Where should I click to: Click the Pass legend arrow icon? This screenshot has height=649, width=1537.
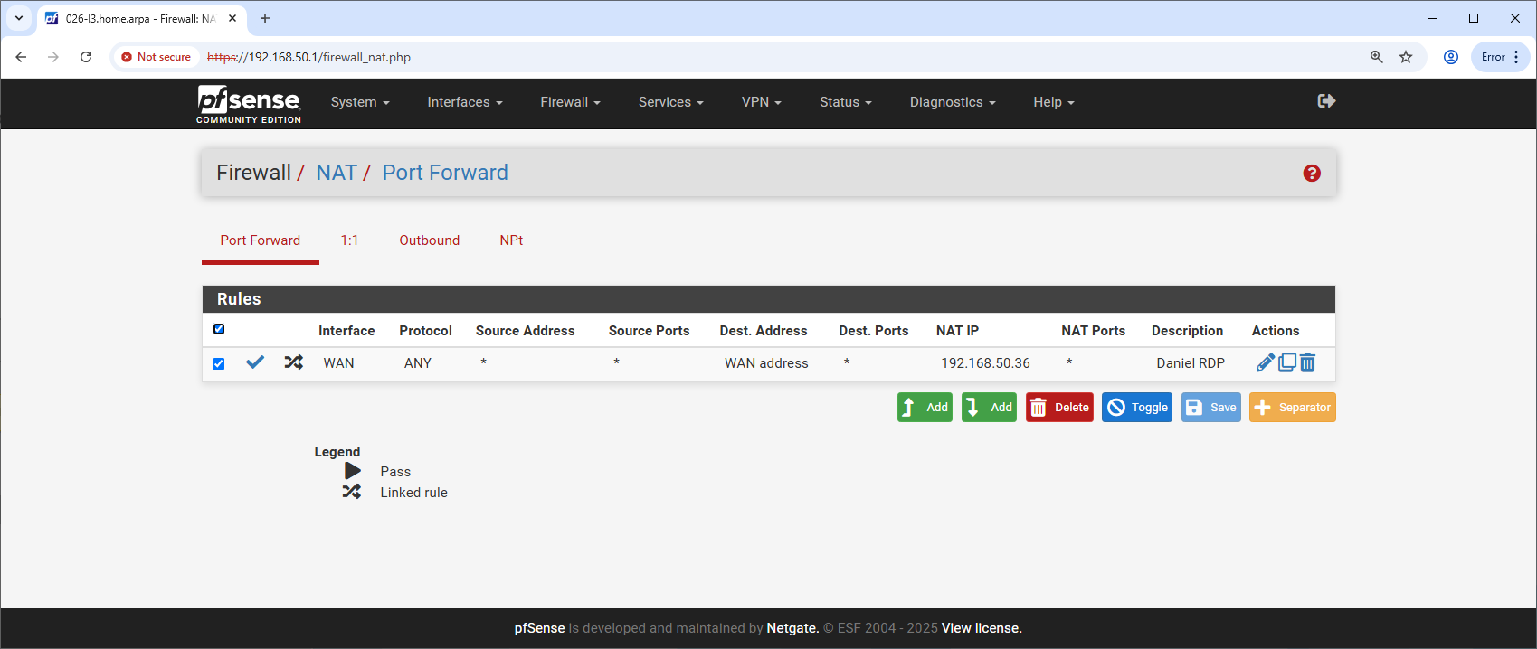point(353,471)
